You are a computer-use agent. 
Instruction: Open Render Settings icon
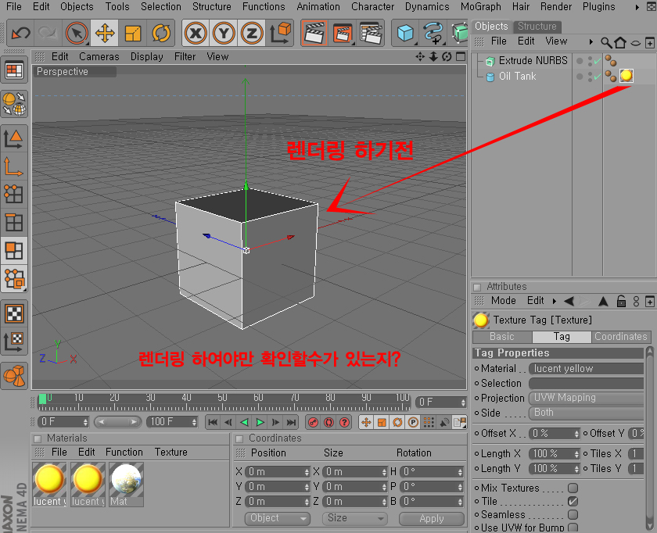(x=372, y=33)
